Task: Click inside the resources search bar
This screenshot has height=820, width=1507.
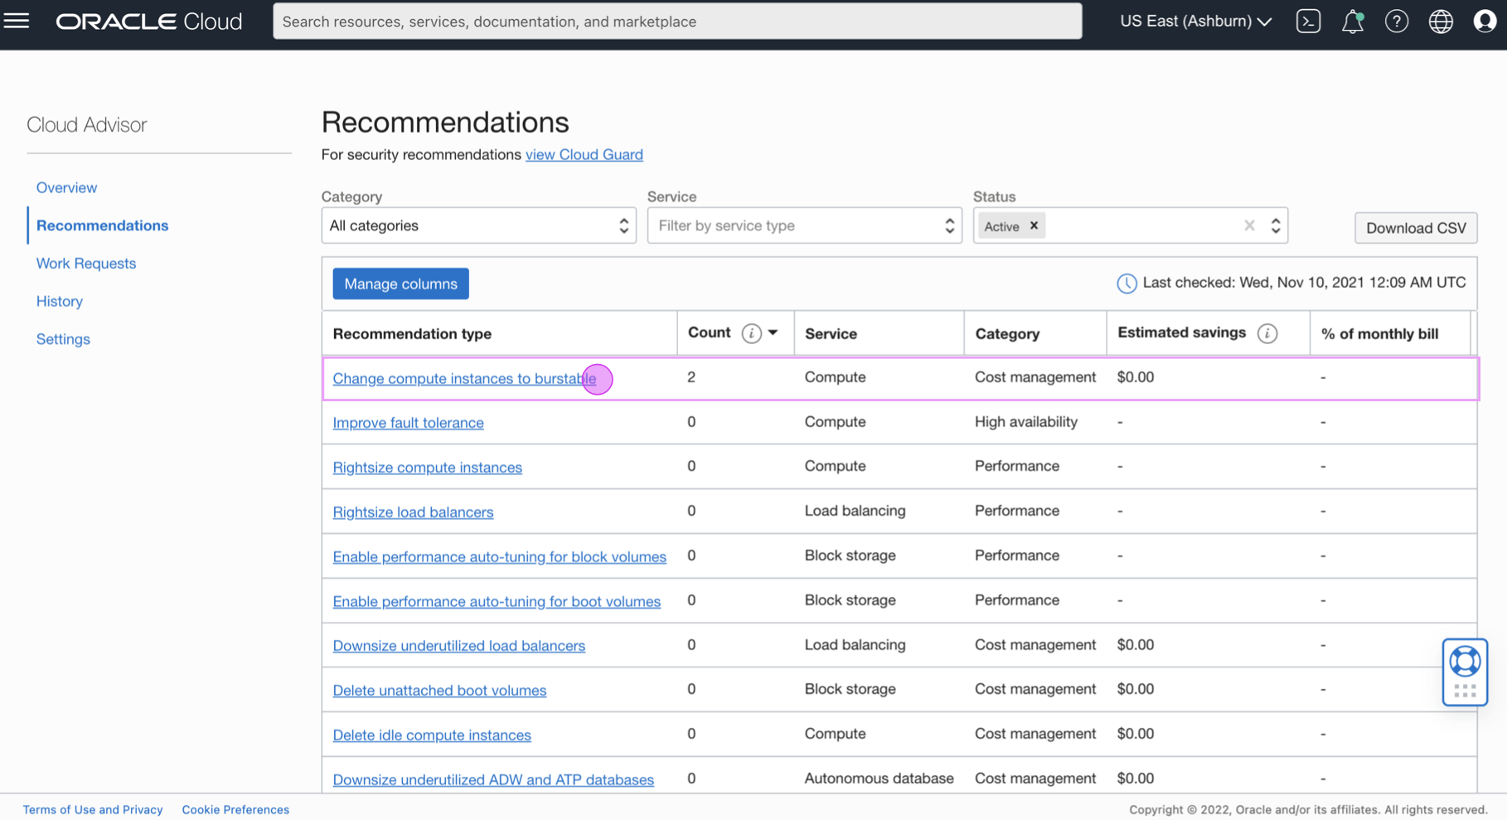Action: [677, 21]
